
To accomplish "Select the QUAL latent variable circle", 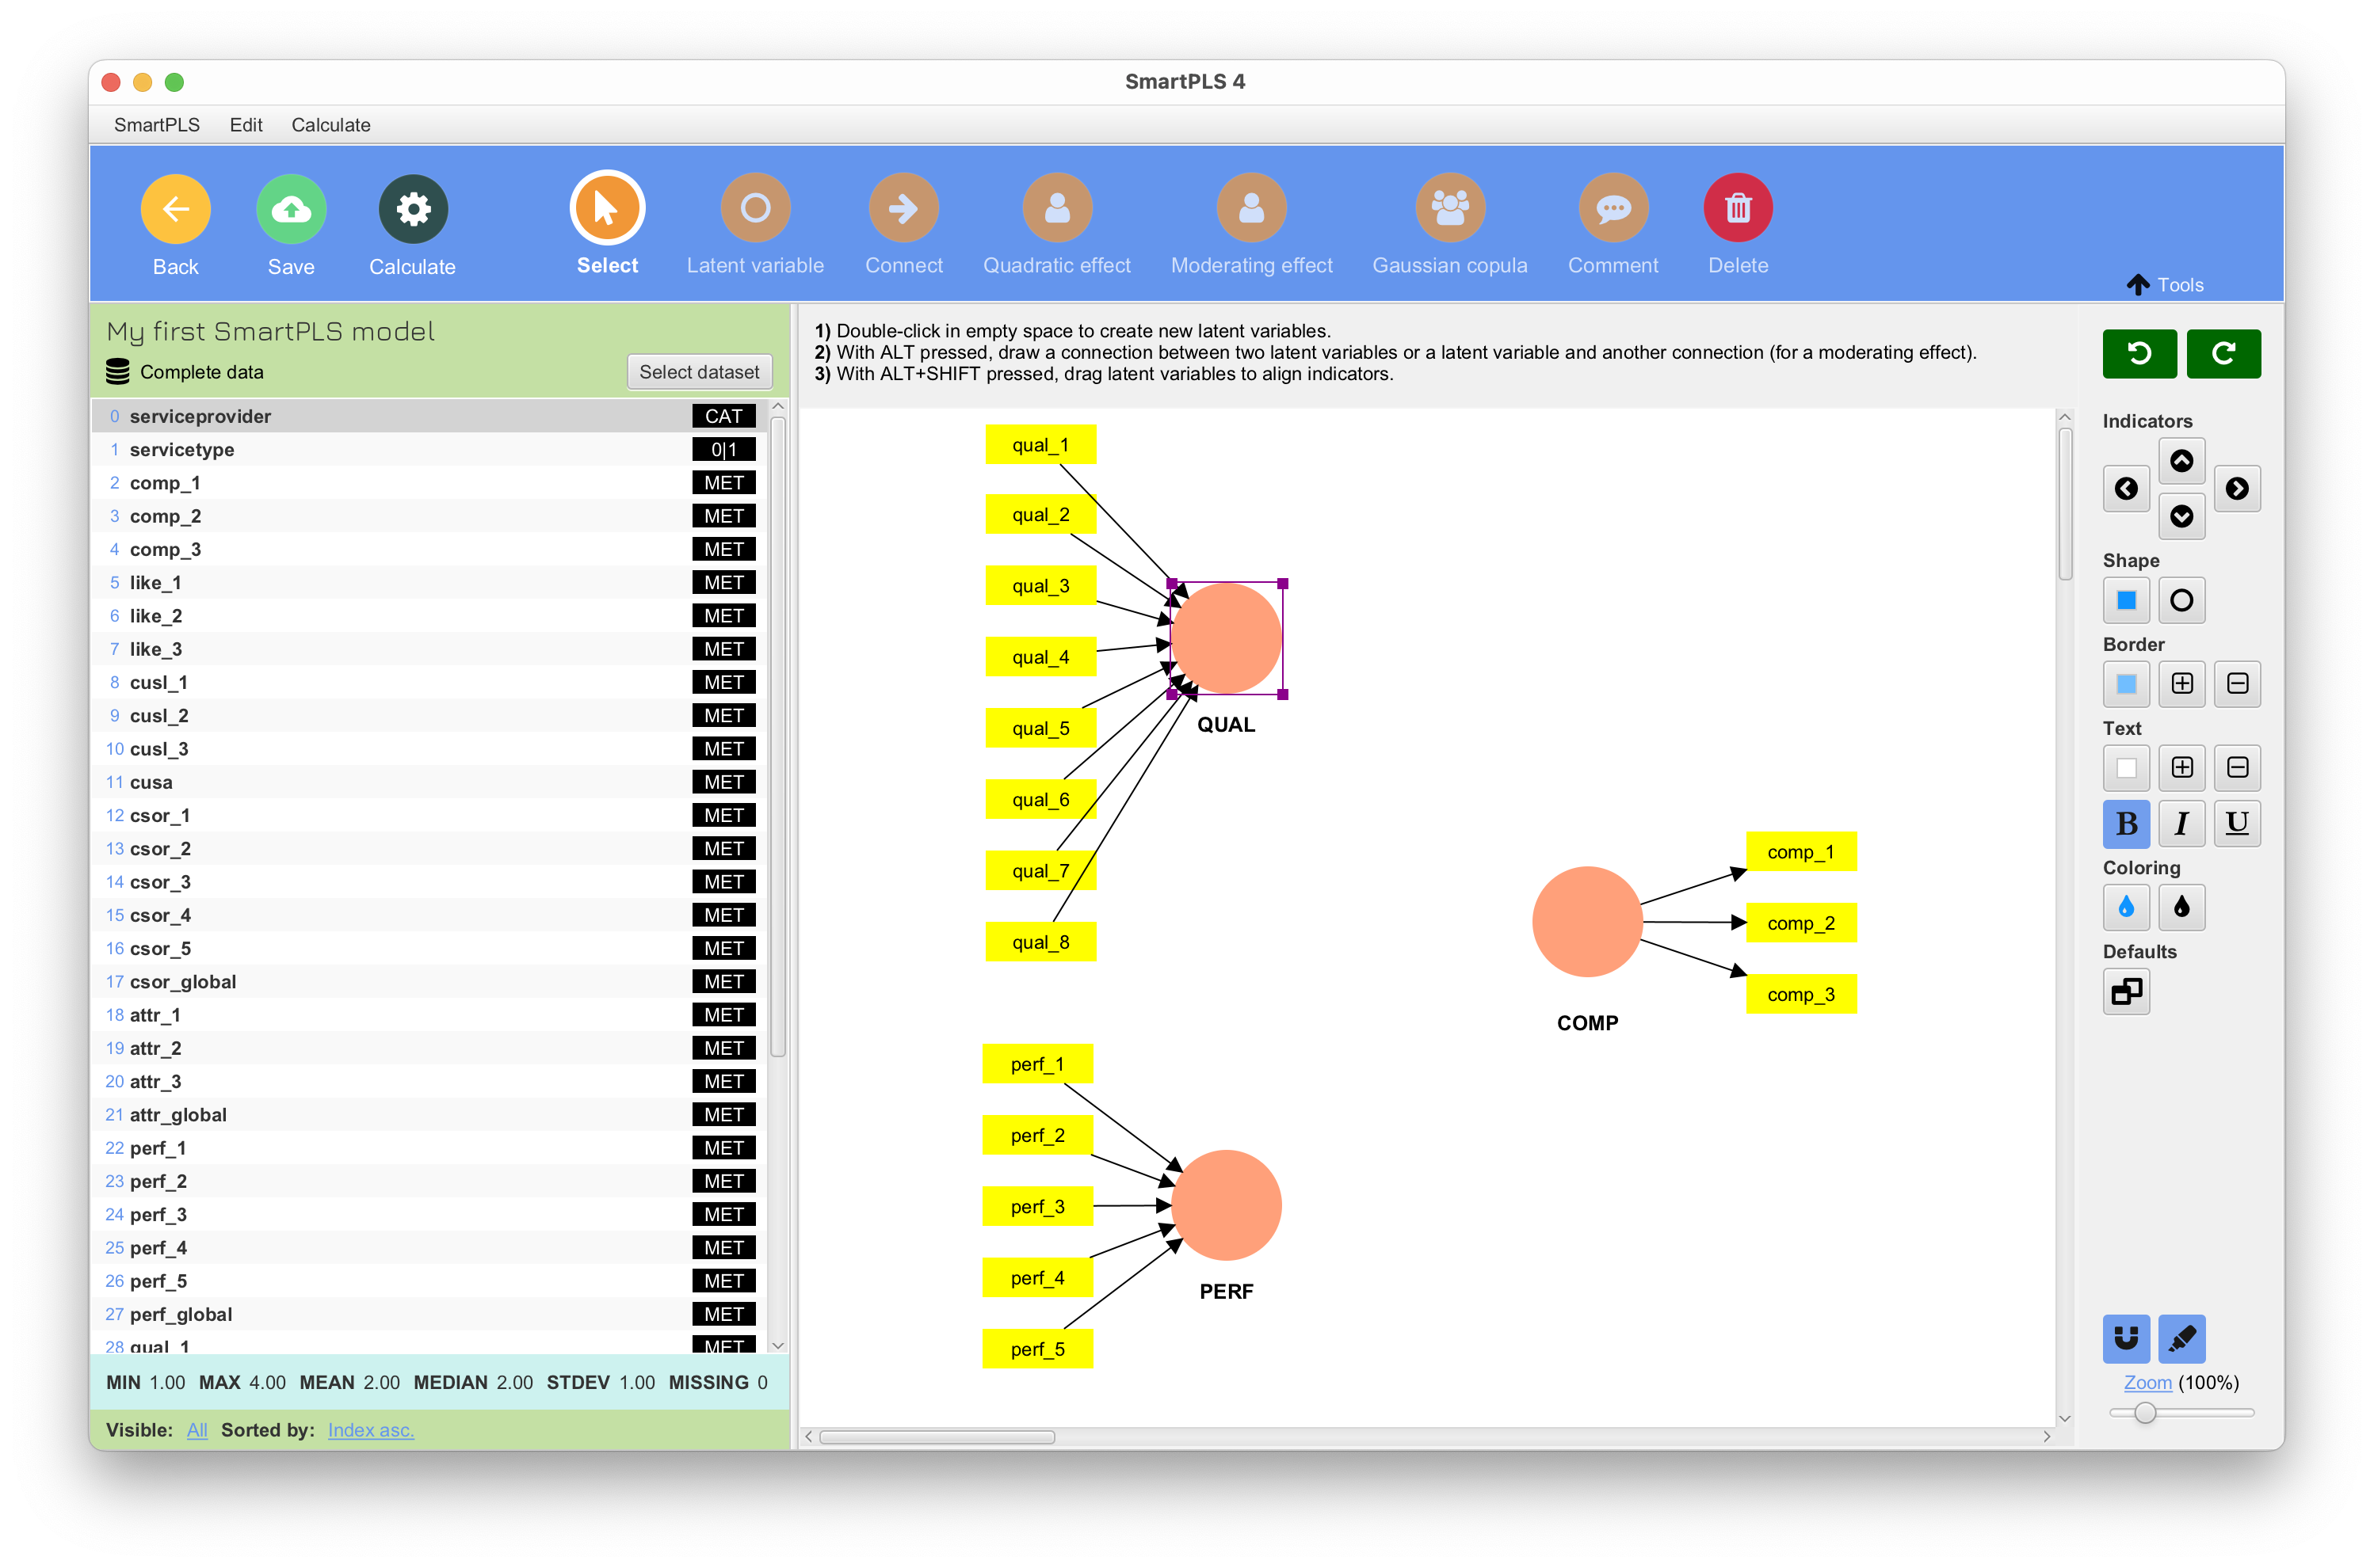I will [x=1226, y=638].
